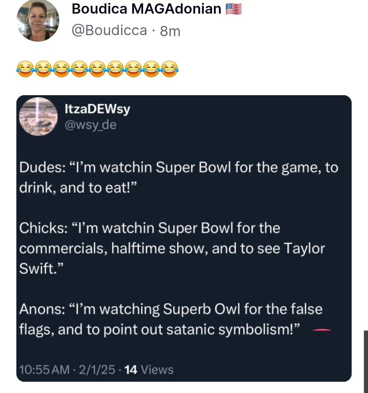Click the red mark after "satanic symbolism!"
The height and width of the screenshot is (393, 368).
[x=322, y=330]
